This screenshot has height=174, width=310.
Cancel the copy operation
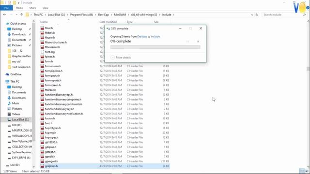tap(198, 42)
